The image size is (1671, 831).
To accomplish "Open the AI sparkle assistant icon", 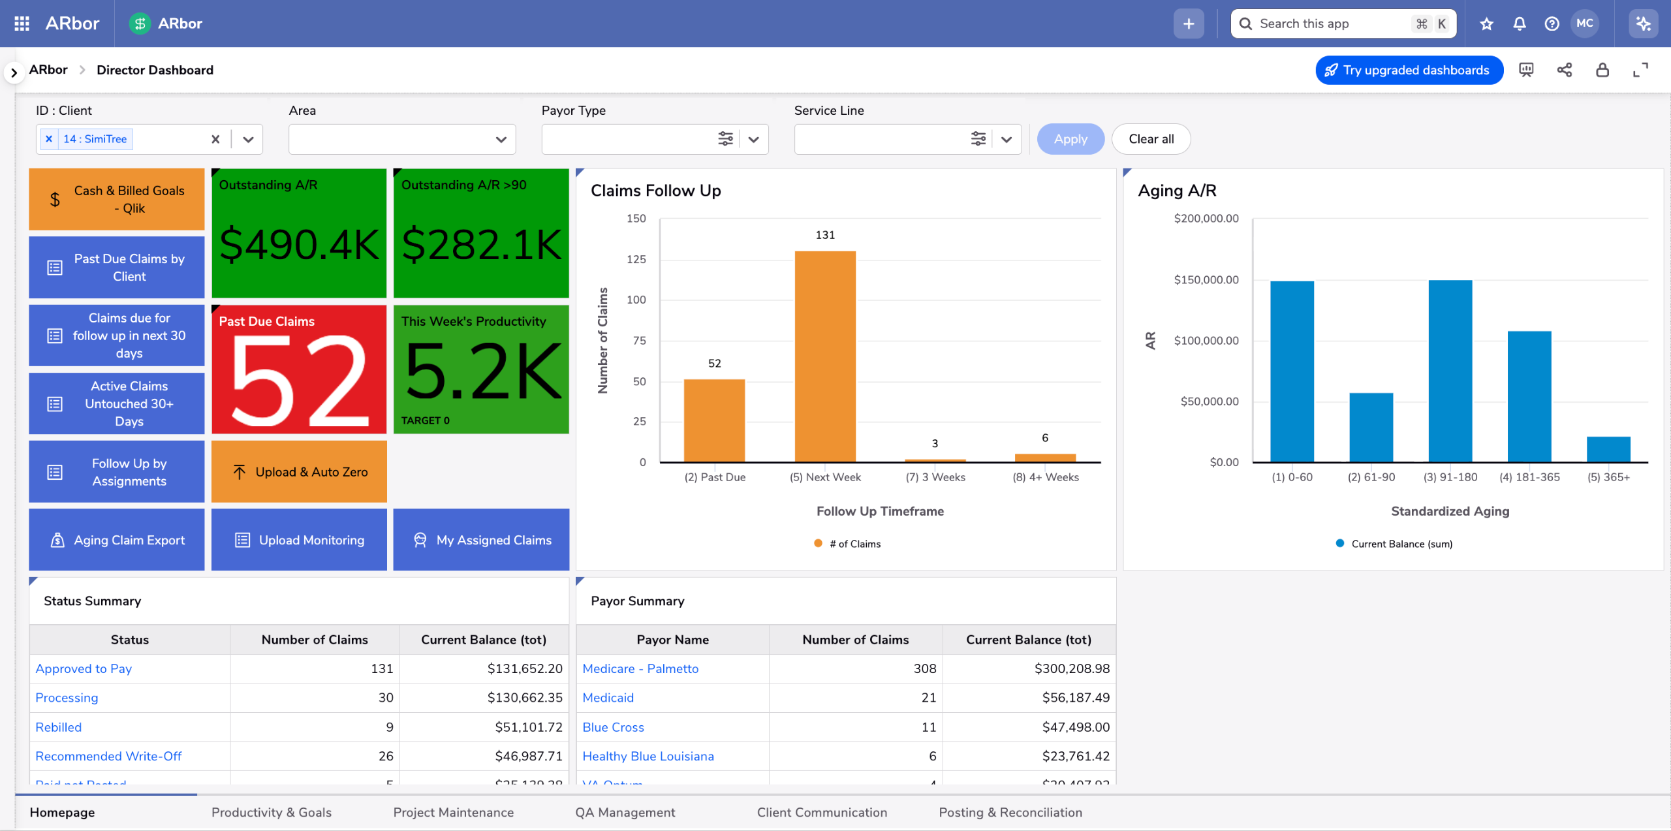I will pos(1644,24).
